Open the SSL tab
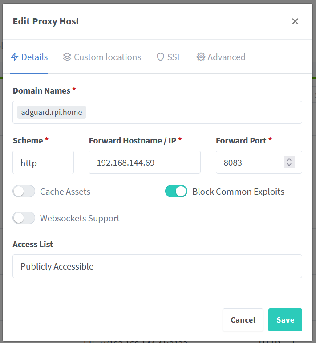 tap(174, 57)
